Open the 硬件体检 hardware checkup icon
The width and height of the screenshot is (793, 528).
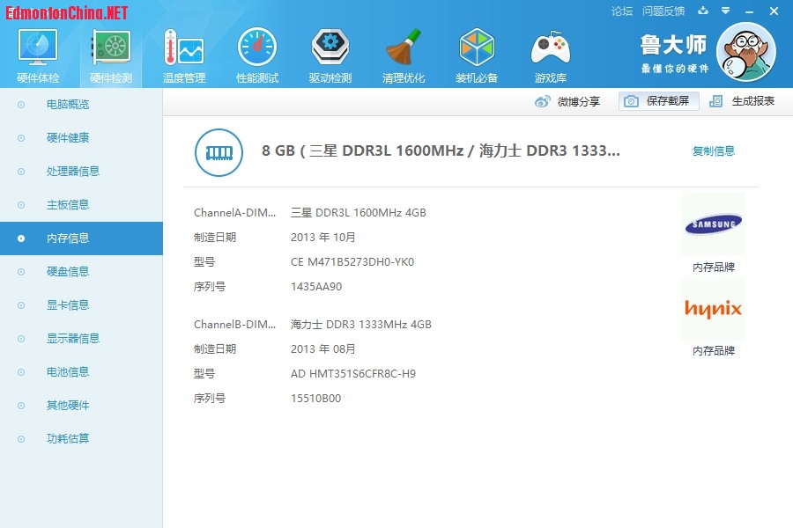tap(38, 48)
